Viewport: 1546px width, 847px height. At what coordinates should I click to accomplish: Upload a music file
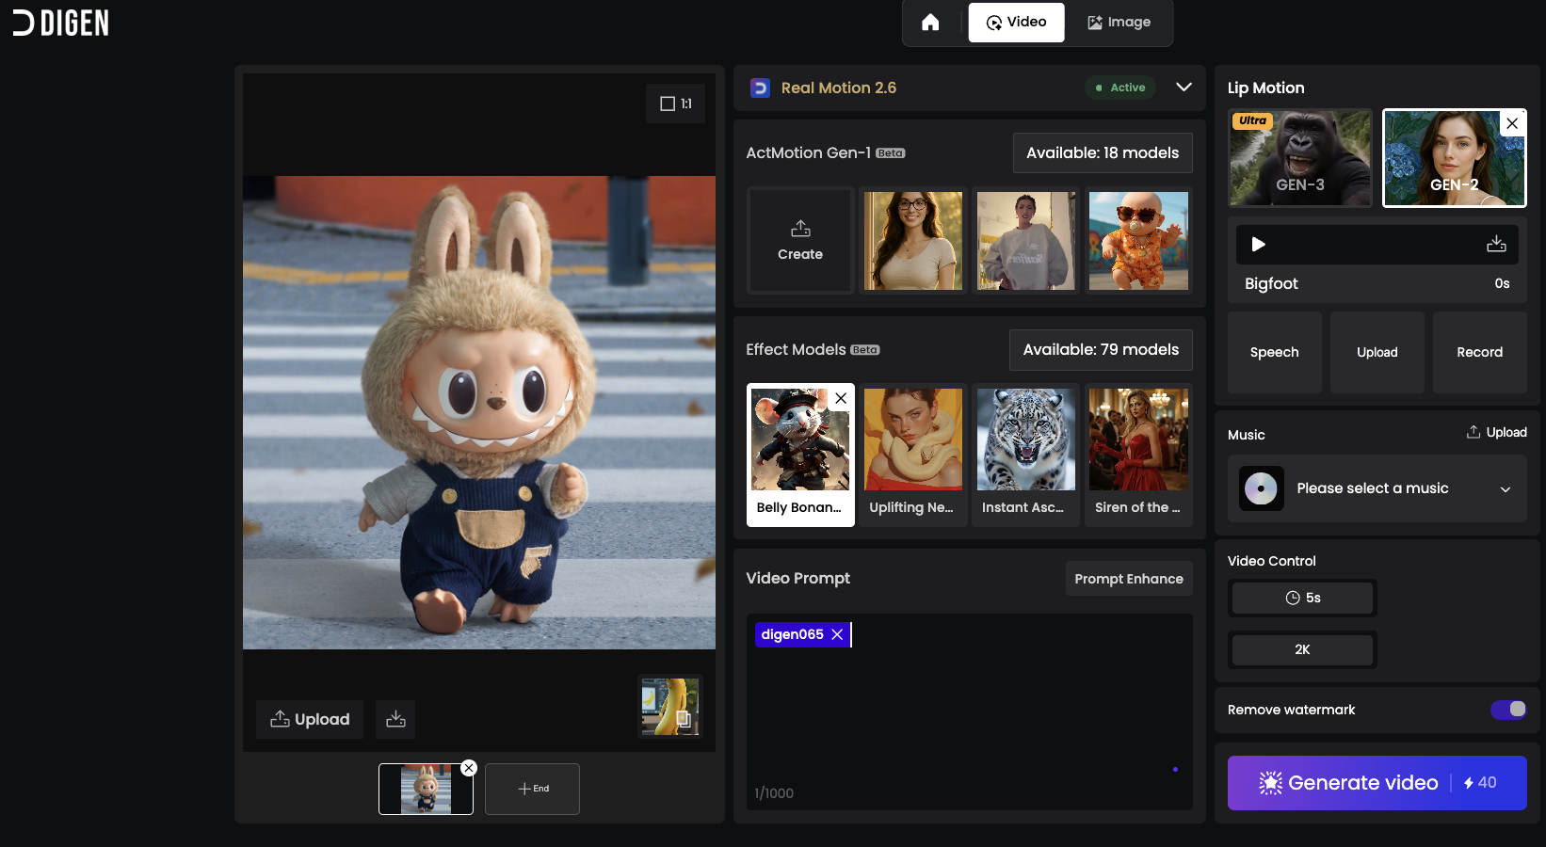1496,432
